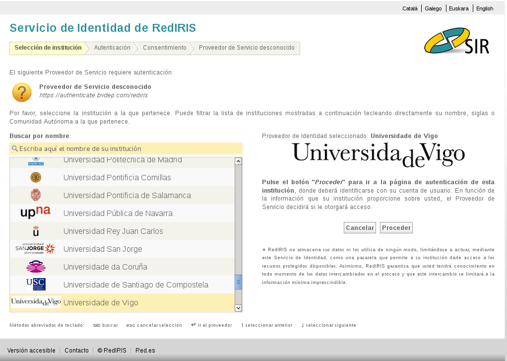Switch language to Euskara
The image size is (507, 361).
pos(459,8)
